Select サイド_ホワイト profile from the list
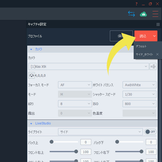162x162 pixels. point(144,54)
